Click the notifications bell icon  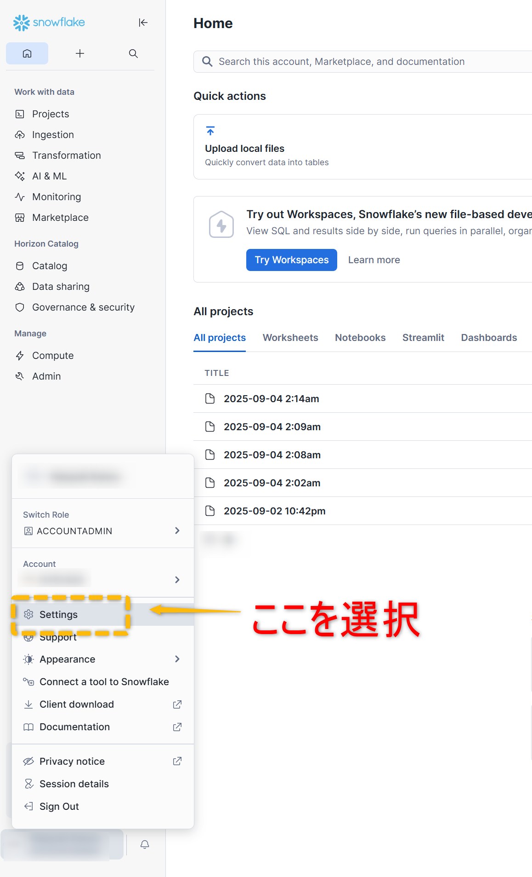(145, 844)
